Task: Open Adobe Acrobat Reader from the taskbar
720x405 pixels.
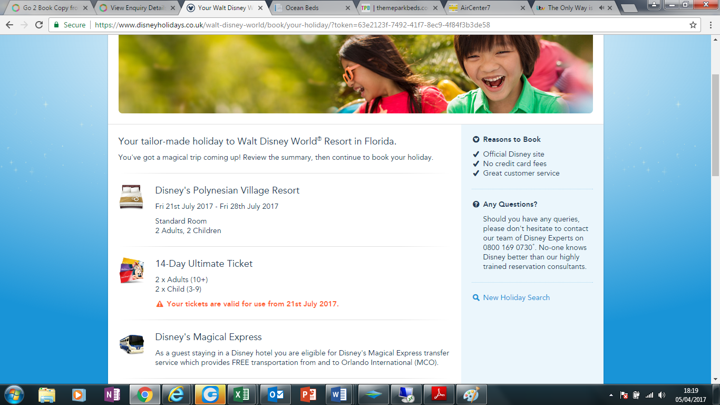Action: [439, 394]
